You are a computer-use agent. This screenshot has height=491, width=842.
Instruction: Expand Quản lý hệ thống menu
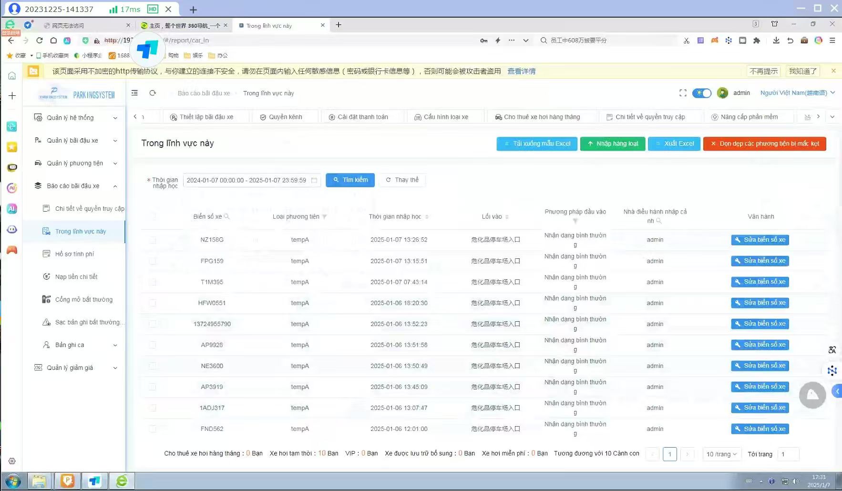click(75, 118)
